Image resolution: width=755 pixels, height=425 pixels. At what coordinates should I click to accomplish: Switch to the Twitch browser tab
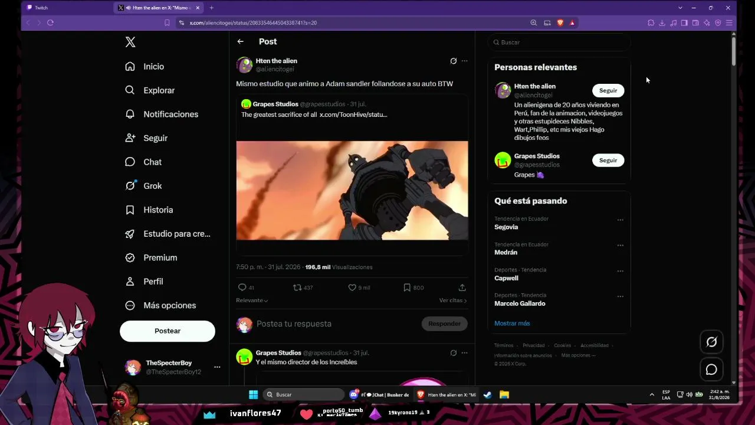pyautogui.click(x=67, y=8)
